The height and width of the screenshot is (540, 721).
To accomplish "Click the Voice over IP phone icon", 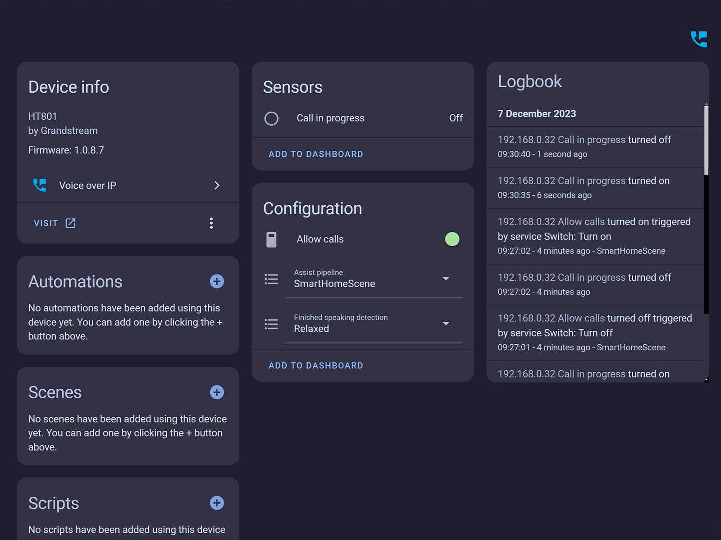I will click(40, 185).
